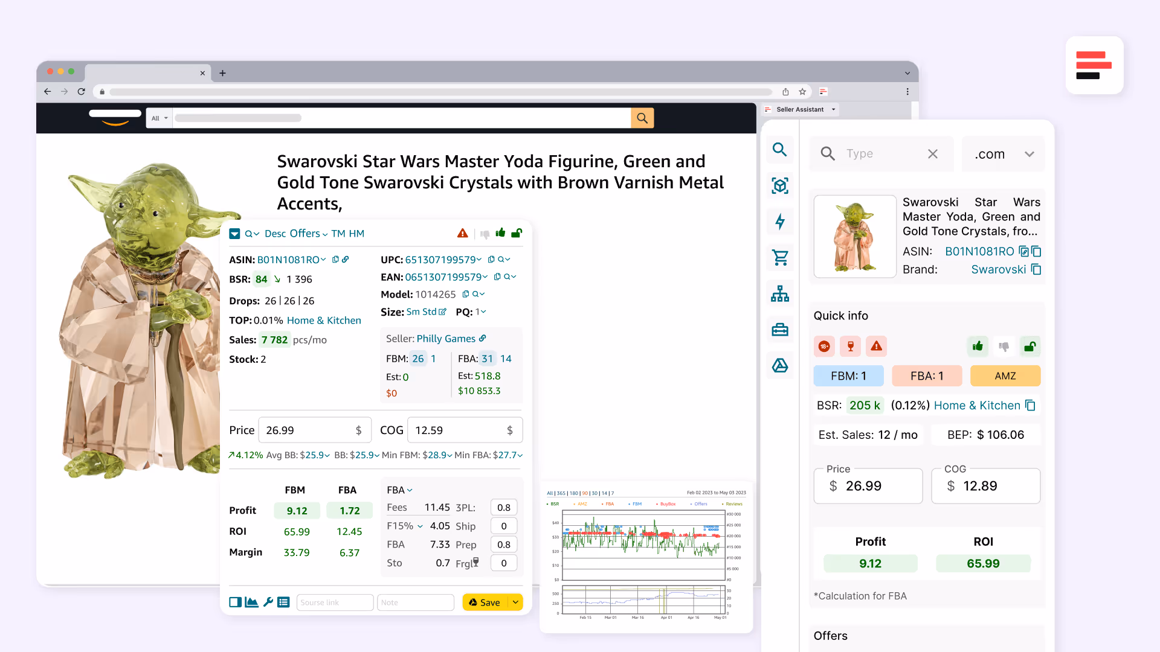Open the Philly Games seller link icon

(x=482, y=339)
